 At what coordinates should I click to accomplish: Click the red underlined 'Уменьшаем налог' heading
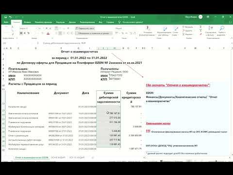(158, 123)
